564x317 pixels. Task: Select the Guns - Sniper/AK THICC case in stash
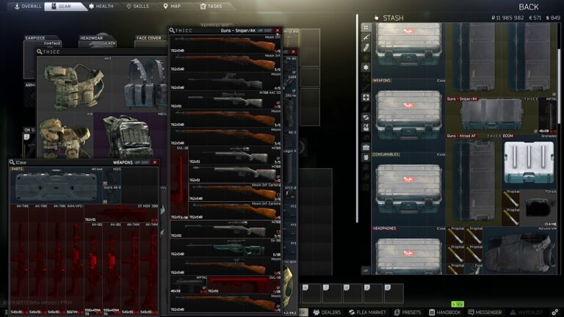[492, 115]
